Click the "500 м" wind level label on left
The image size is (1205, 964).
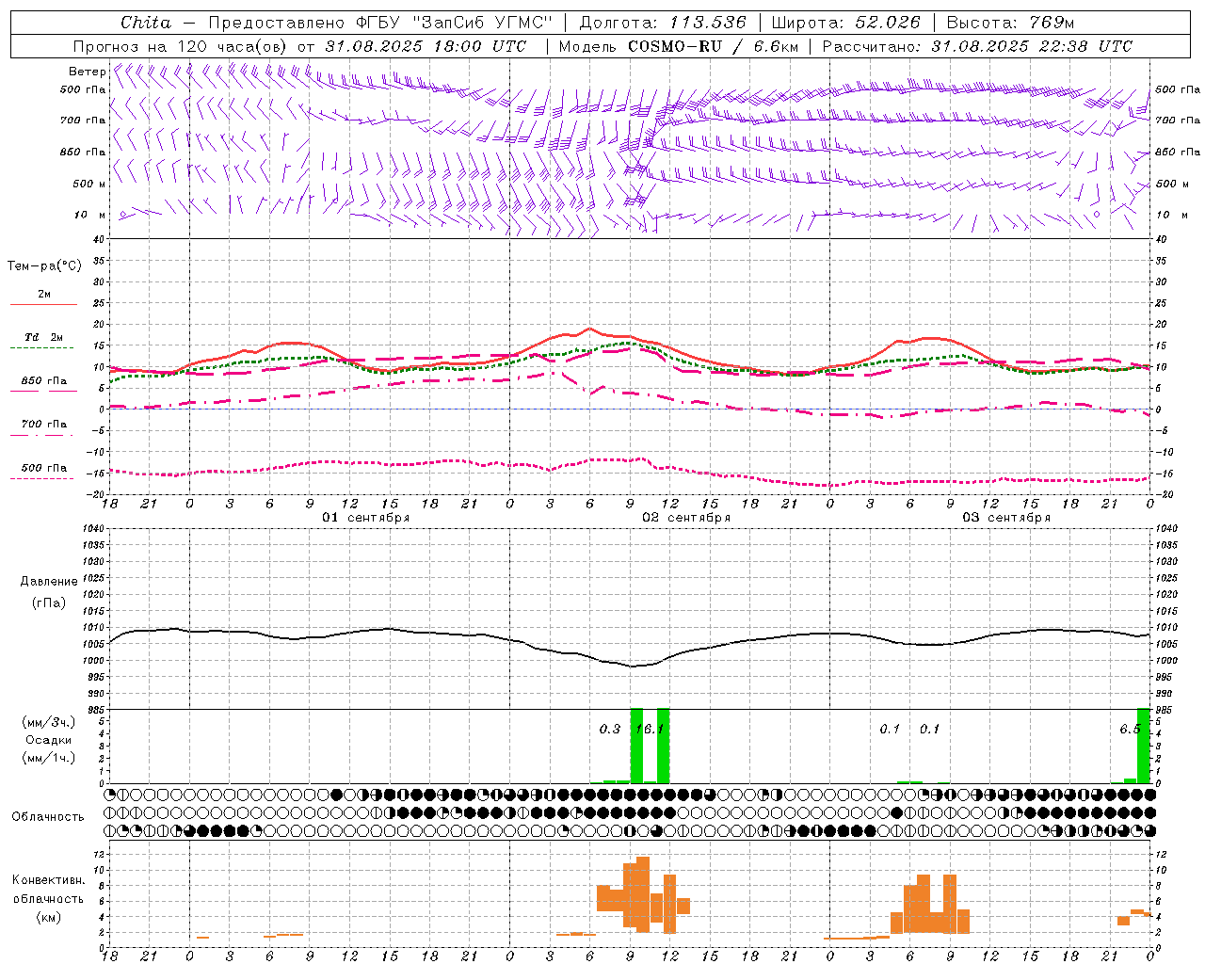click(89, 184)
